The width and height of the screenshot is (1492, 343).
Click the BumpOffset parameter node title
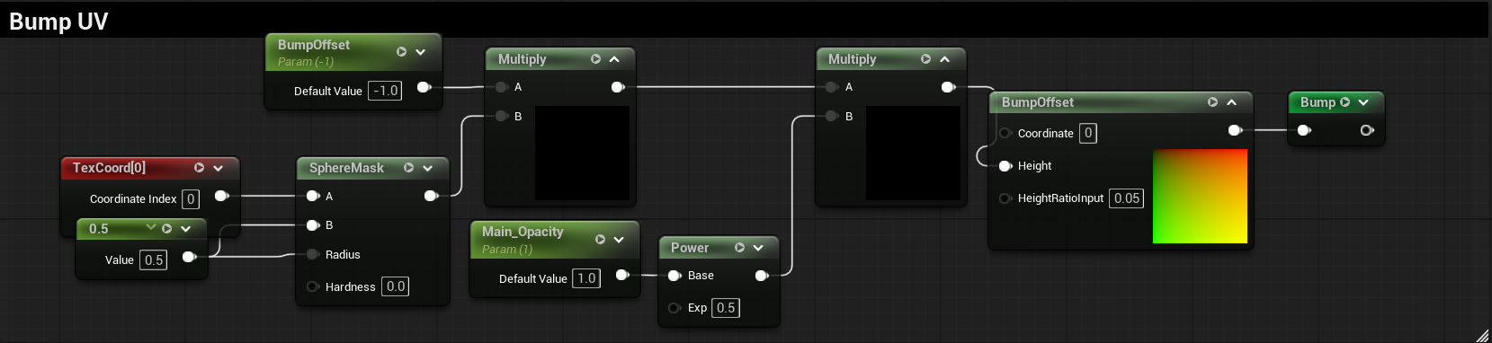[313, 45]
